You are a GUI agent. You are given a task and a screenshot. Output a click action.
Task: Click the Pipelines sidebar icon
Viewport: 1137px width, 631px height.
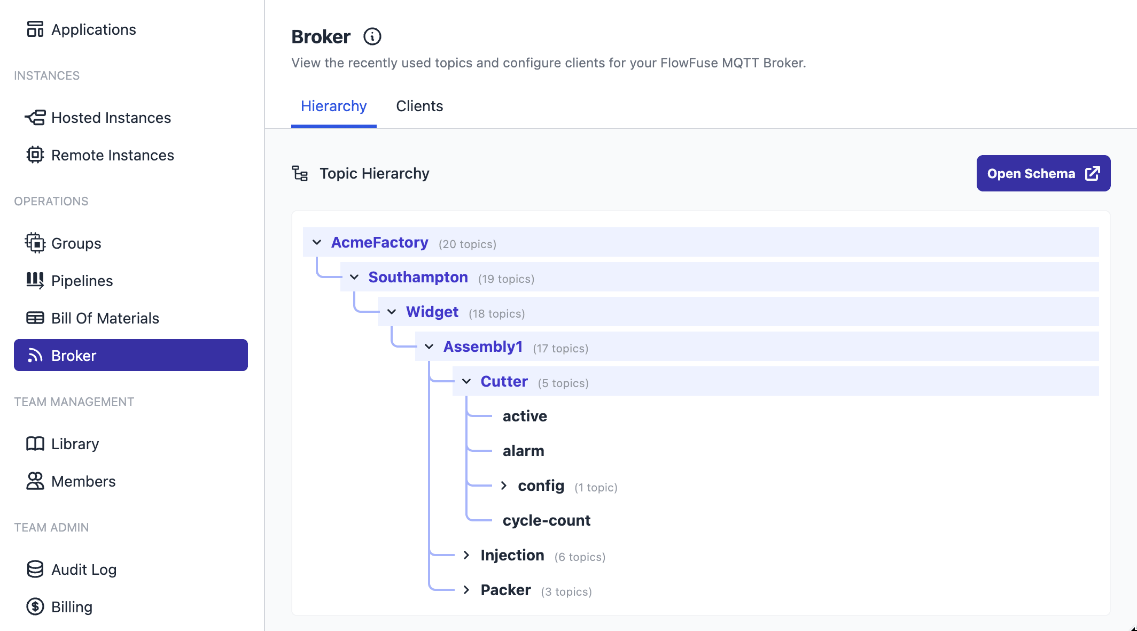click(35, 280)
